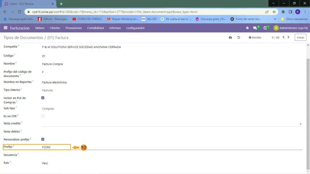310x174 pixels.
Task: Open the CURSO DE CORELD bookmark
Action: (x=88, y=19)
